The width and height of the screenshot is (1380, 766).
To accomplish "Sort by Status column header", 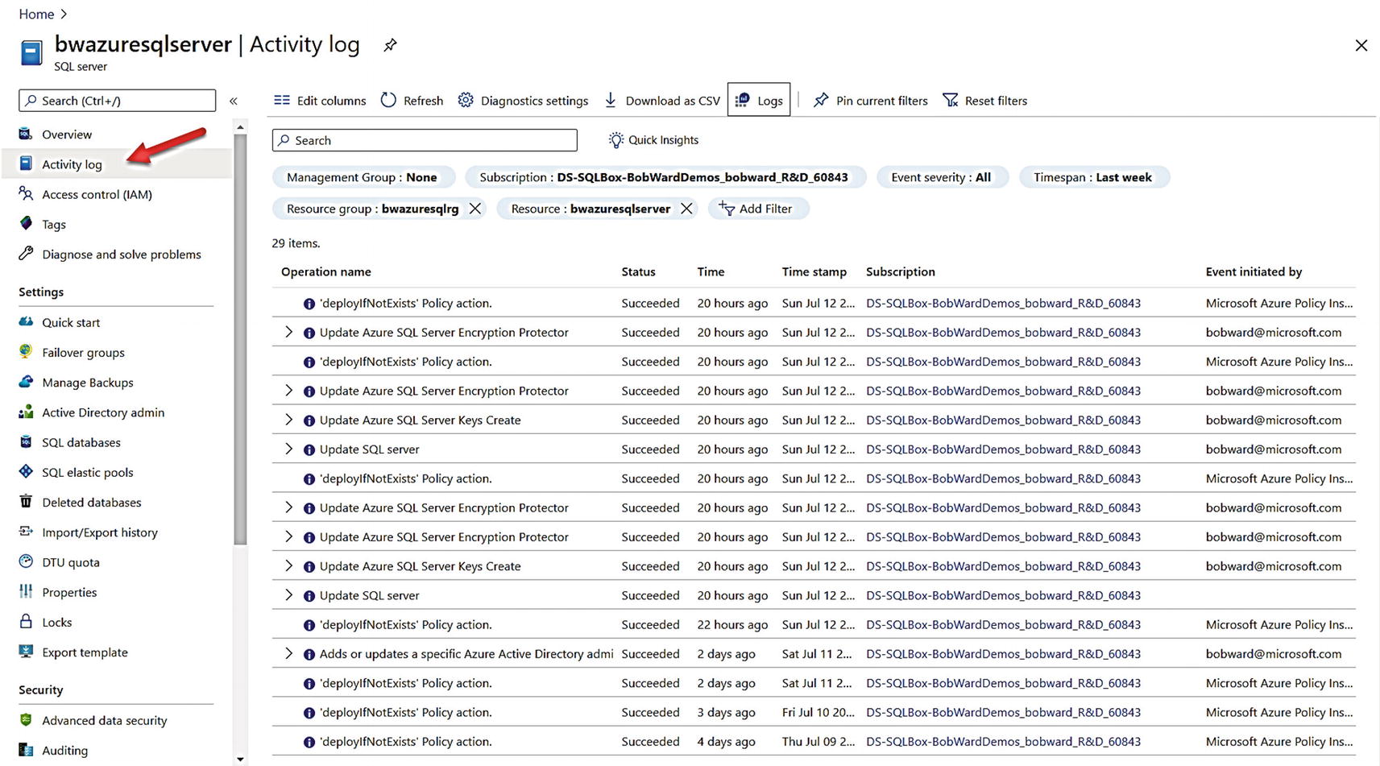I will [x=638, y=271].
